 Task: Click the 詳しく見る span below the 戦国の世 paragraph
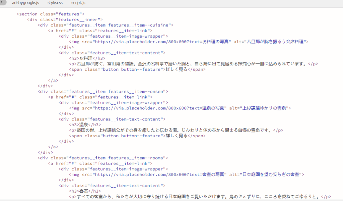(x=137, y=136)
